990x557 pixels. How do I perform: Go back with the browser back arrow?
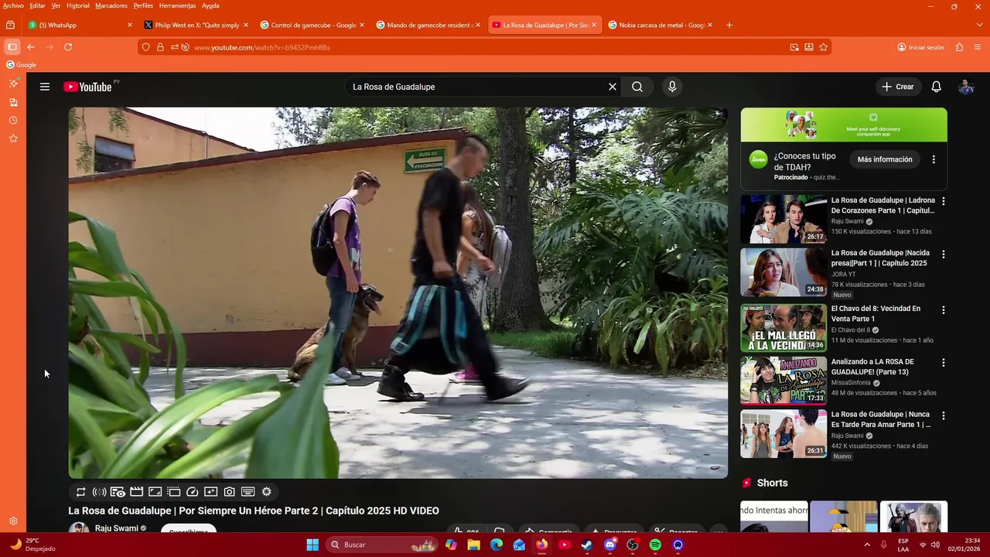pos(31,47)
